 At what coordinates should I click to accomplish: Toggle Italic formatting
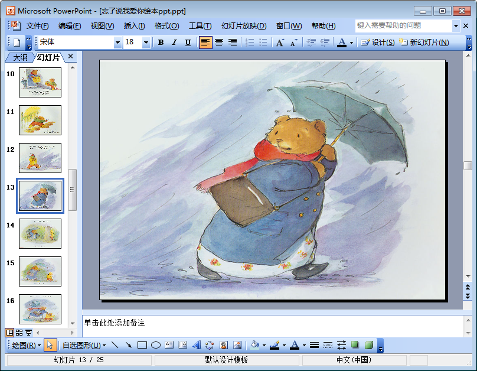pyautogui.click(x=174, y=43)
